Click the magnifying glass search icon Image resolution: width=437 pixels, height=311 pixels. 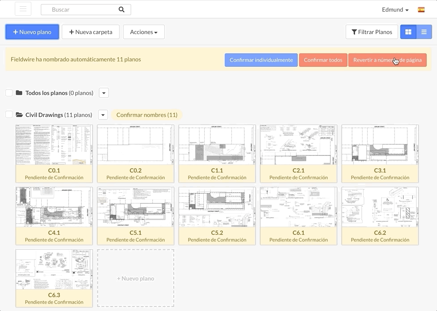(121, 9)
